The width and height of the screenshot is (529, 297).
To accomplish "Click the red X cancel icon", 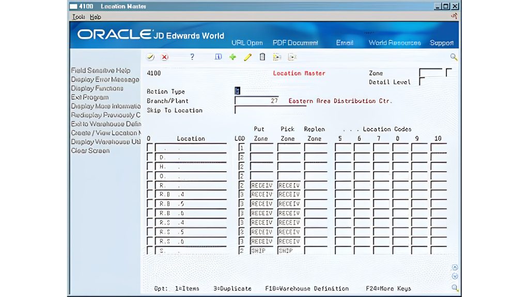I will tap(165, 57).
